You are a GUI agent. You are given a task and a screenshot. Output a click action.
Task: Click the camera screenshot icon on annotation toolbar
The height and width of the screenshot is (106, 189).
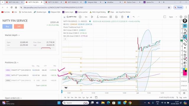[x=185, y=63]
